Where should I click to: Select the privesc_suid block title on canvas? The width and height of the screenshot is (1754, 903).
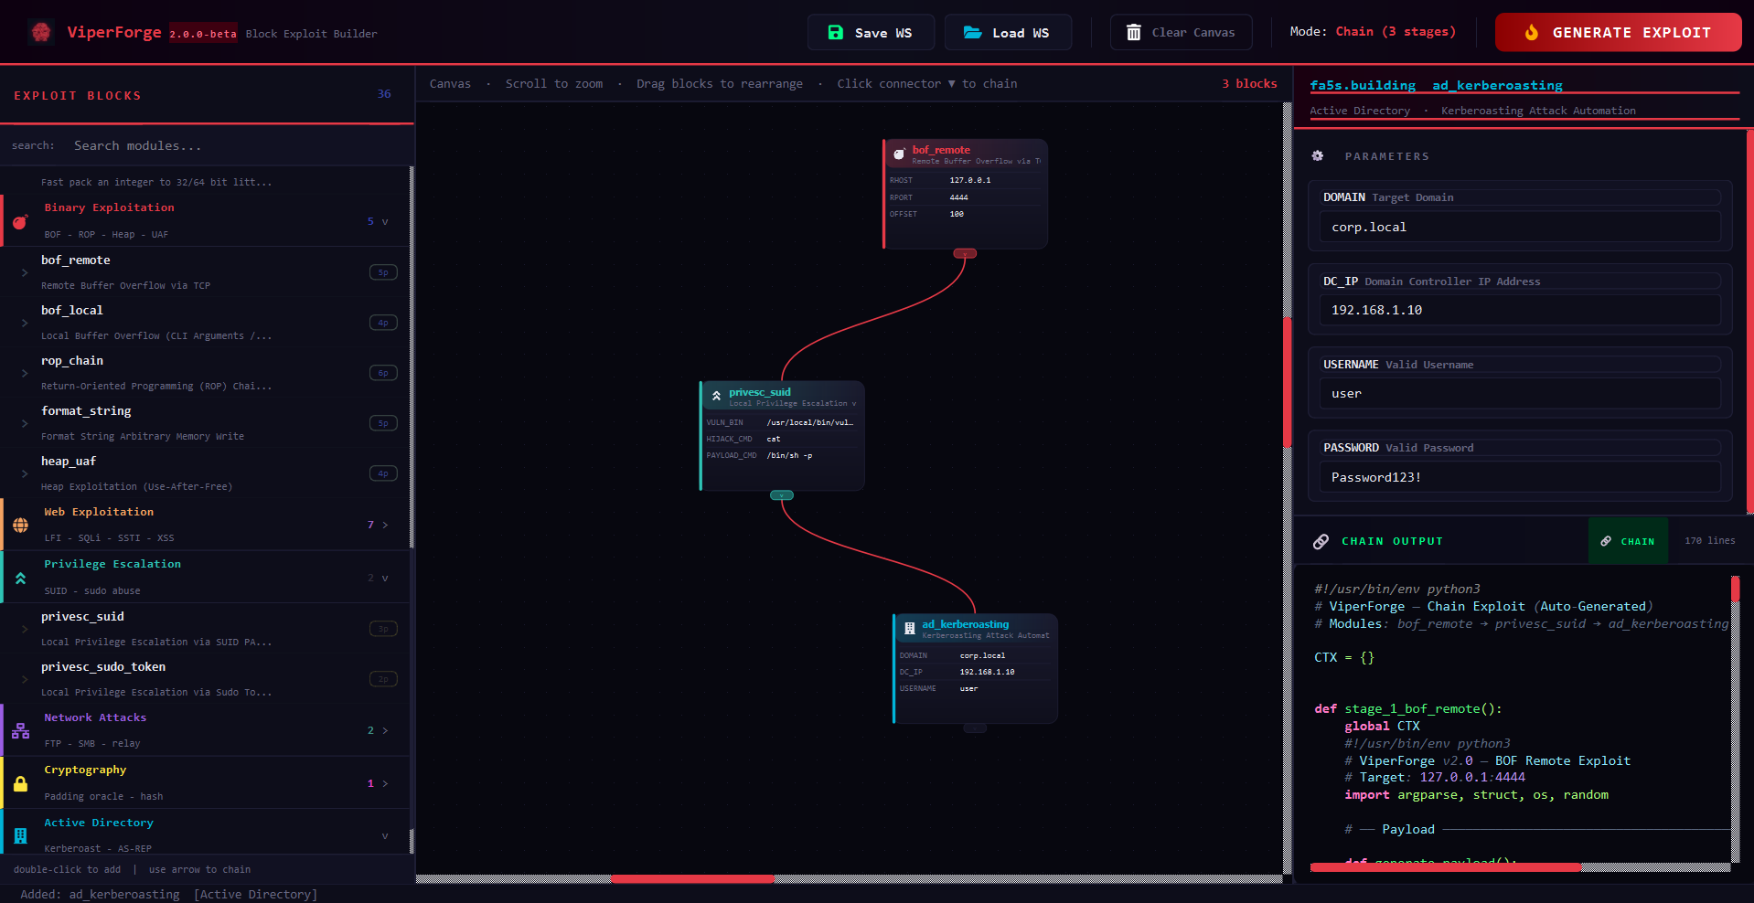tap(759, 392)
